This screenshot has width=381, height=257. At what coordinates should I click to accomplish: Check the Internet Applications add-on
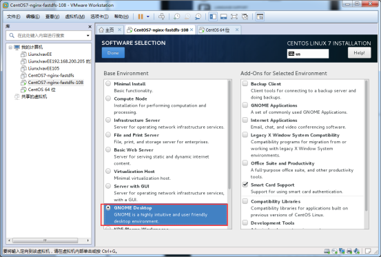click(245, 120)
